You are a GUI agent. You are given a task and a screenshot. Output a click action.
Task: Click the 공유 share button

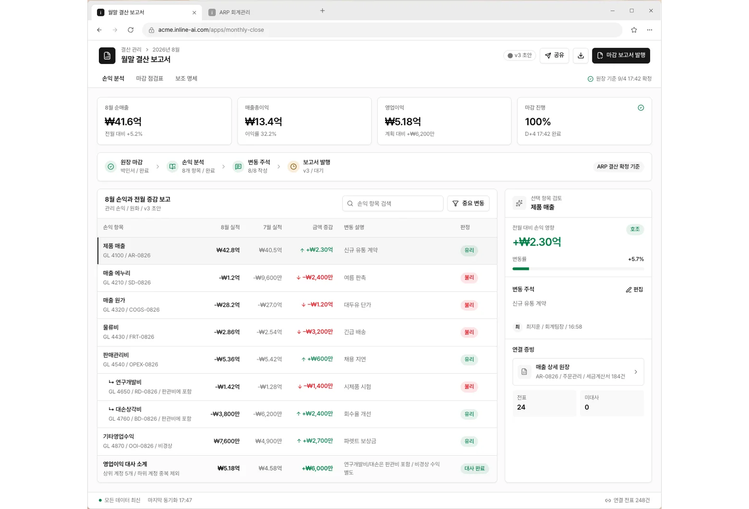[x=554, y=56]
